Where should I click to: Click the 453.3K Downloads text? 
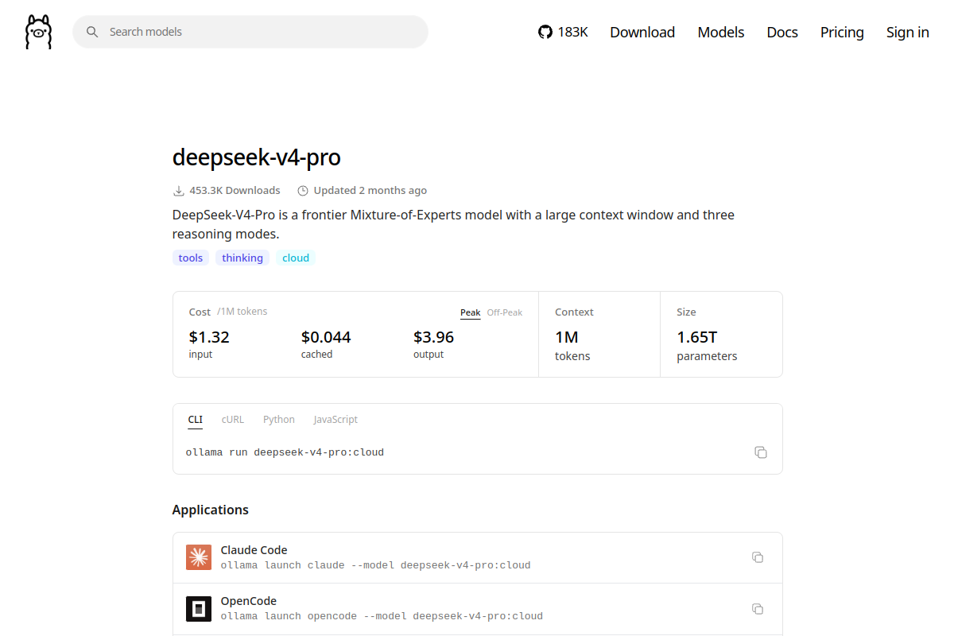pyautogui.click(x=235, y=191)
